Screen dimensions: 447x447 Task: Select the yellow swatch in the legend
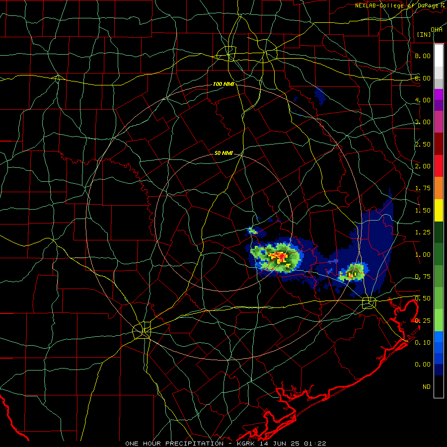pyautogui.click(x=439, y=210)
